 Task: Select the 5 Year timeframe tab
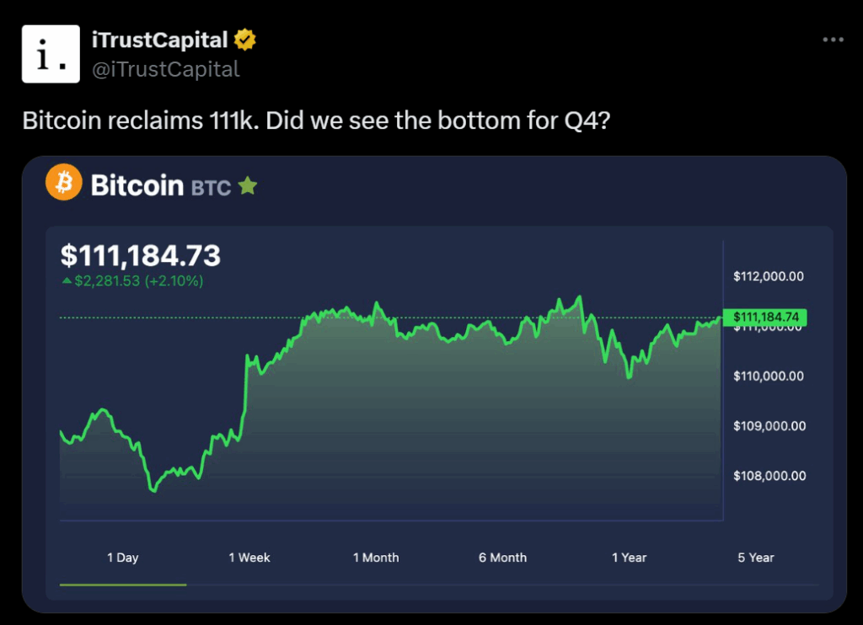tap(756, 558)
